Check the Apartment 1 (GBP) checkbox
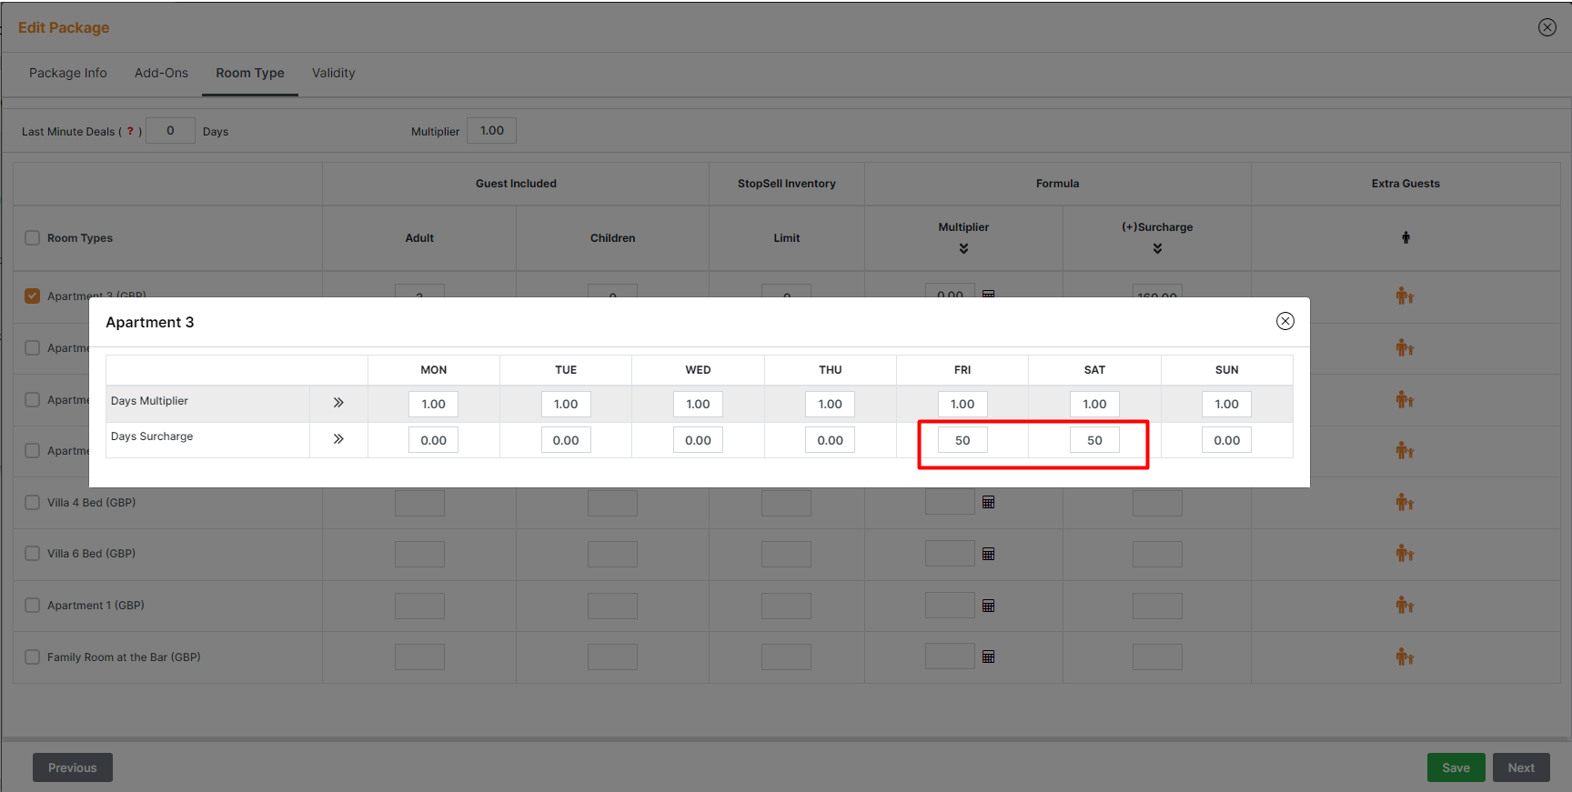This screenshot has height=792, width=1572. [x=33, y=605]
